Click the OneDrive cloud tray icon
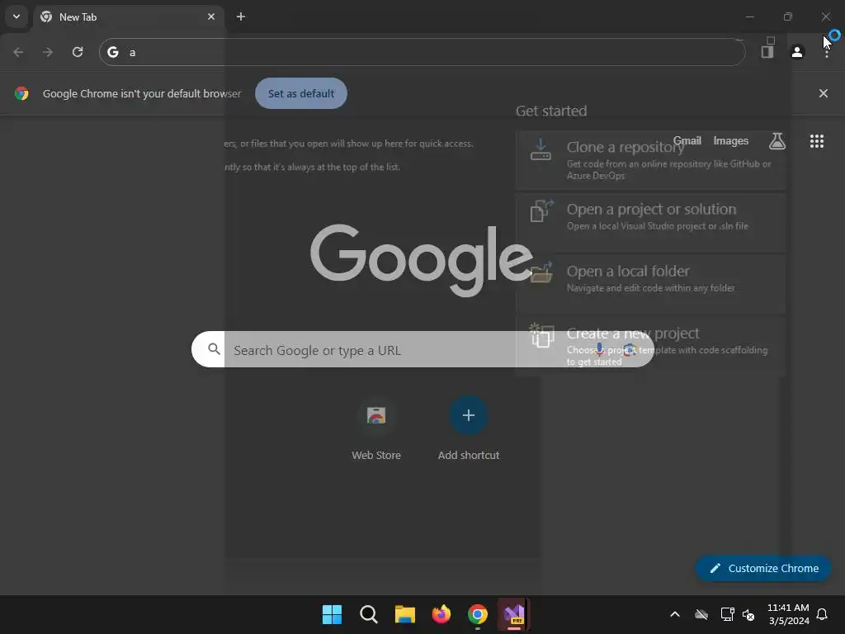The width and height of the screenshot is (845, 634). 701,614
